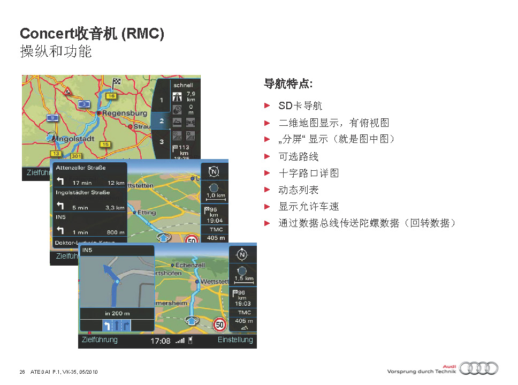The image size is (518, 385).
Task: Click the 1,5 km map scale indicator
Action: 244,275
